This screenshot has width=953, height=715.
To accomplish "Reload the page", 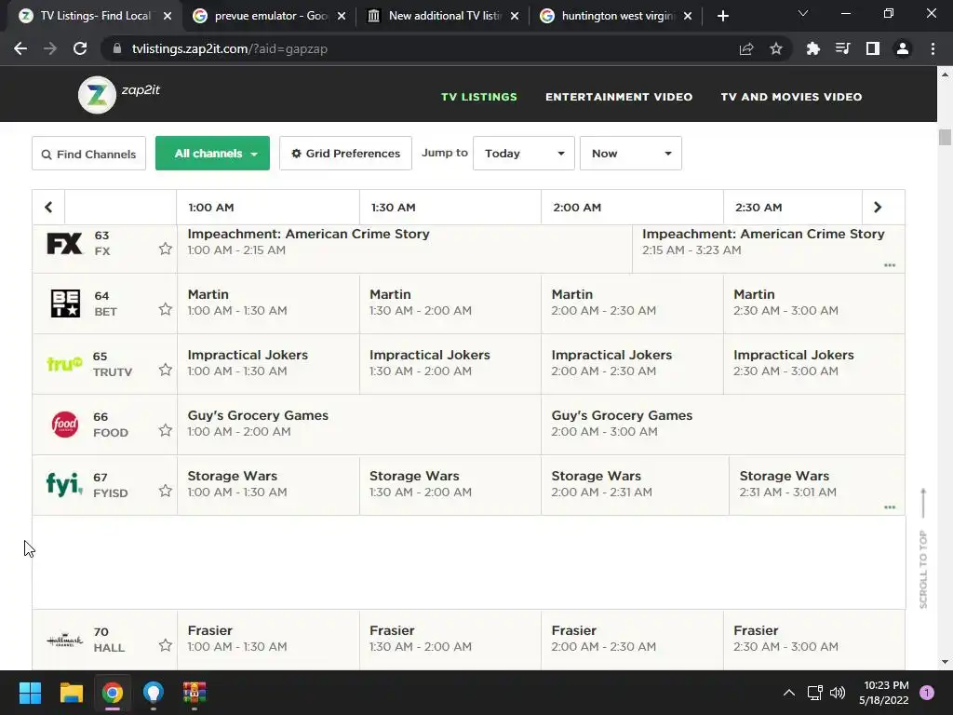I will coord(80,48).
